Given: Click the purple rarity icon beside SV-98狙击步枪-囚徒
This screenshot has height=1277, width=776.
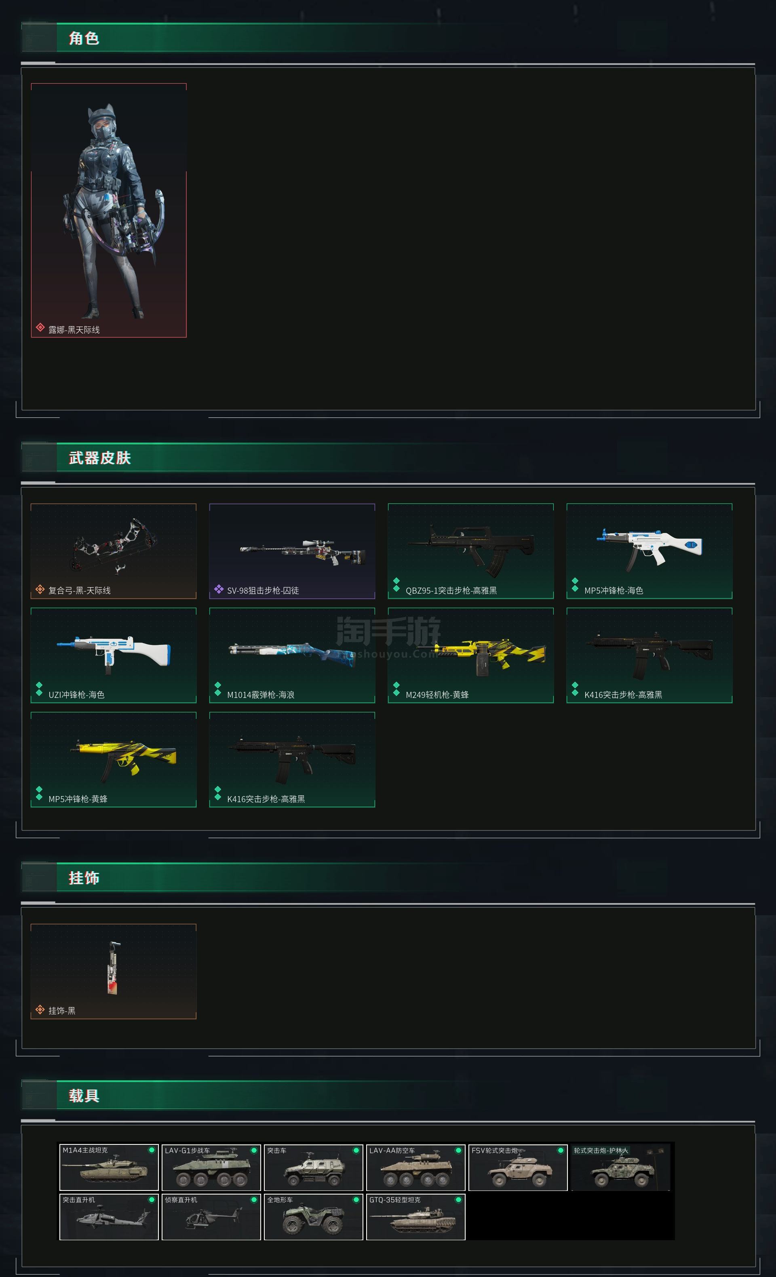Looking at the screenshot, I should (219, 589).
